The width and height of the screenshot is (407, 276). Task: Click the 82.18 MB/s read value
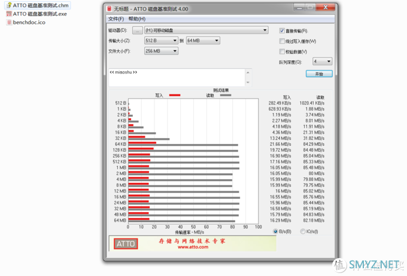(x=314, y=220)
